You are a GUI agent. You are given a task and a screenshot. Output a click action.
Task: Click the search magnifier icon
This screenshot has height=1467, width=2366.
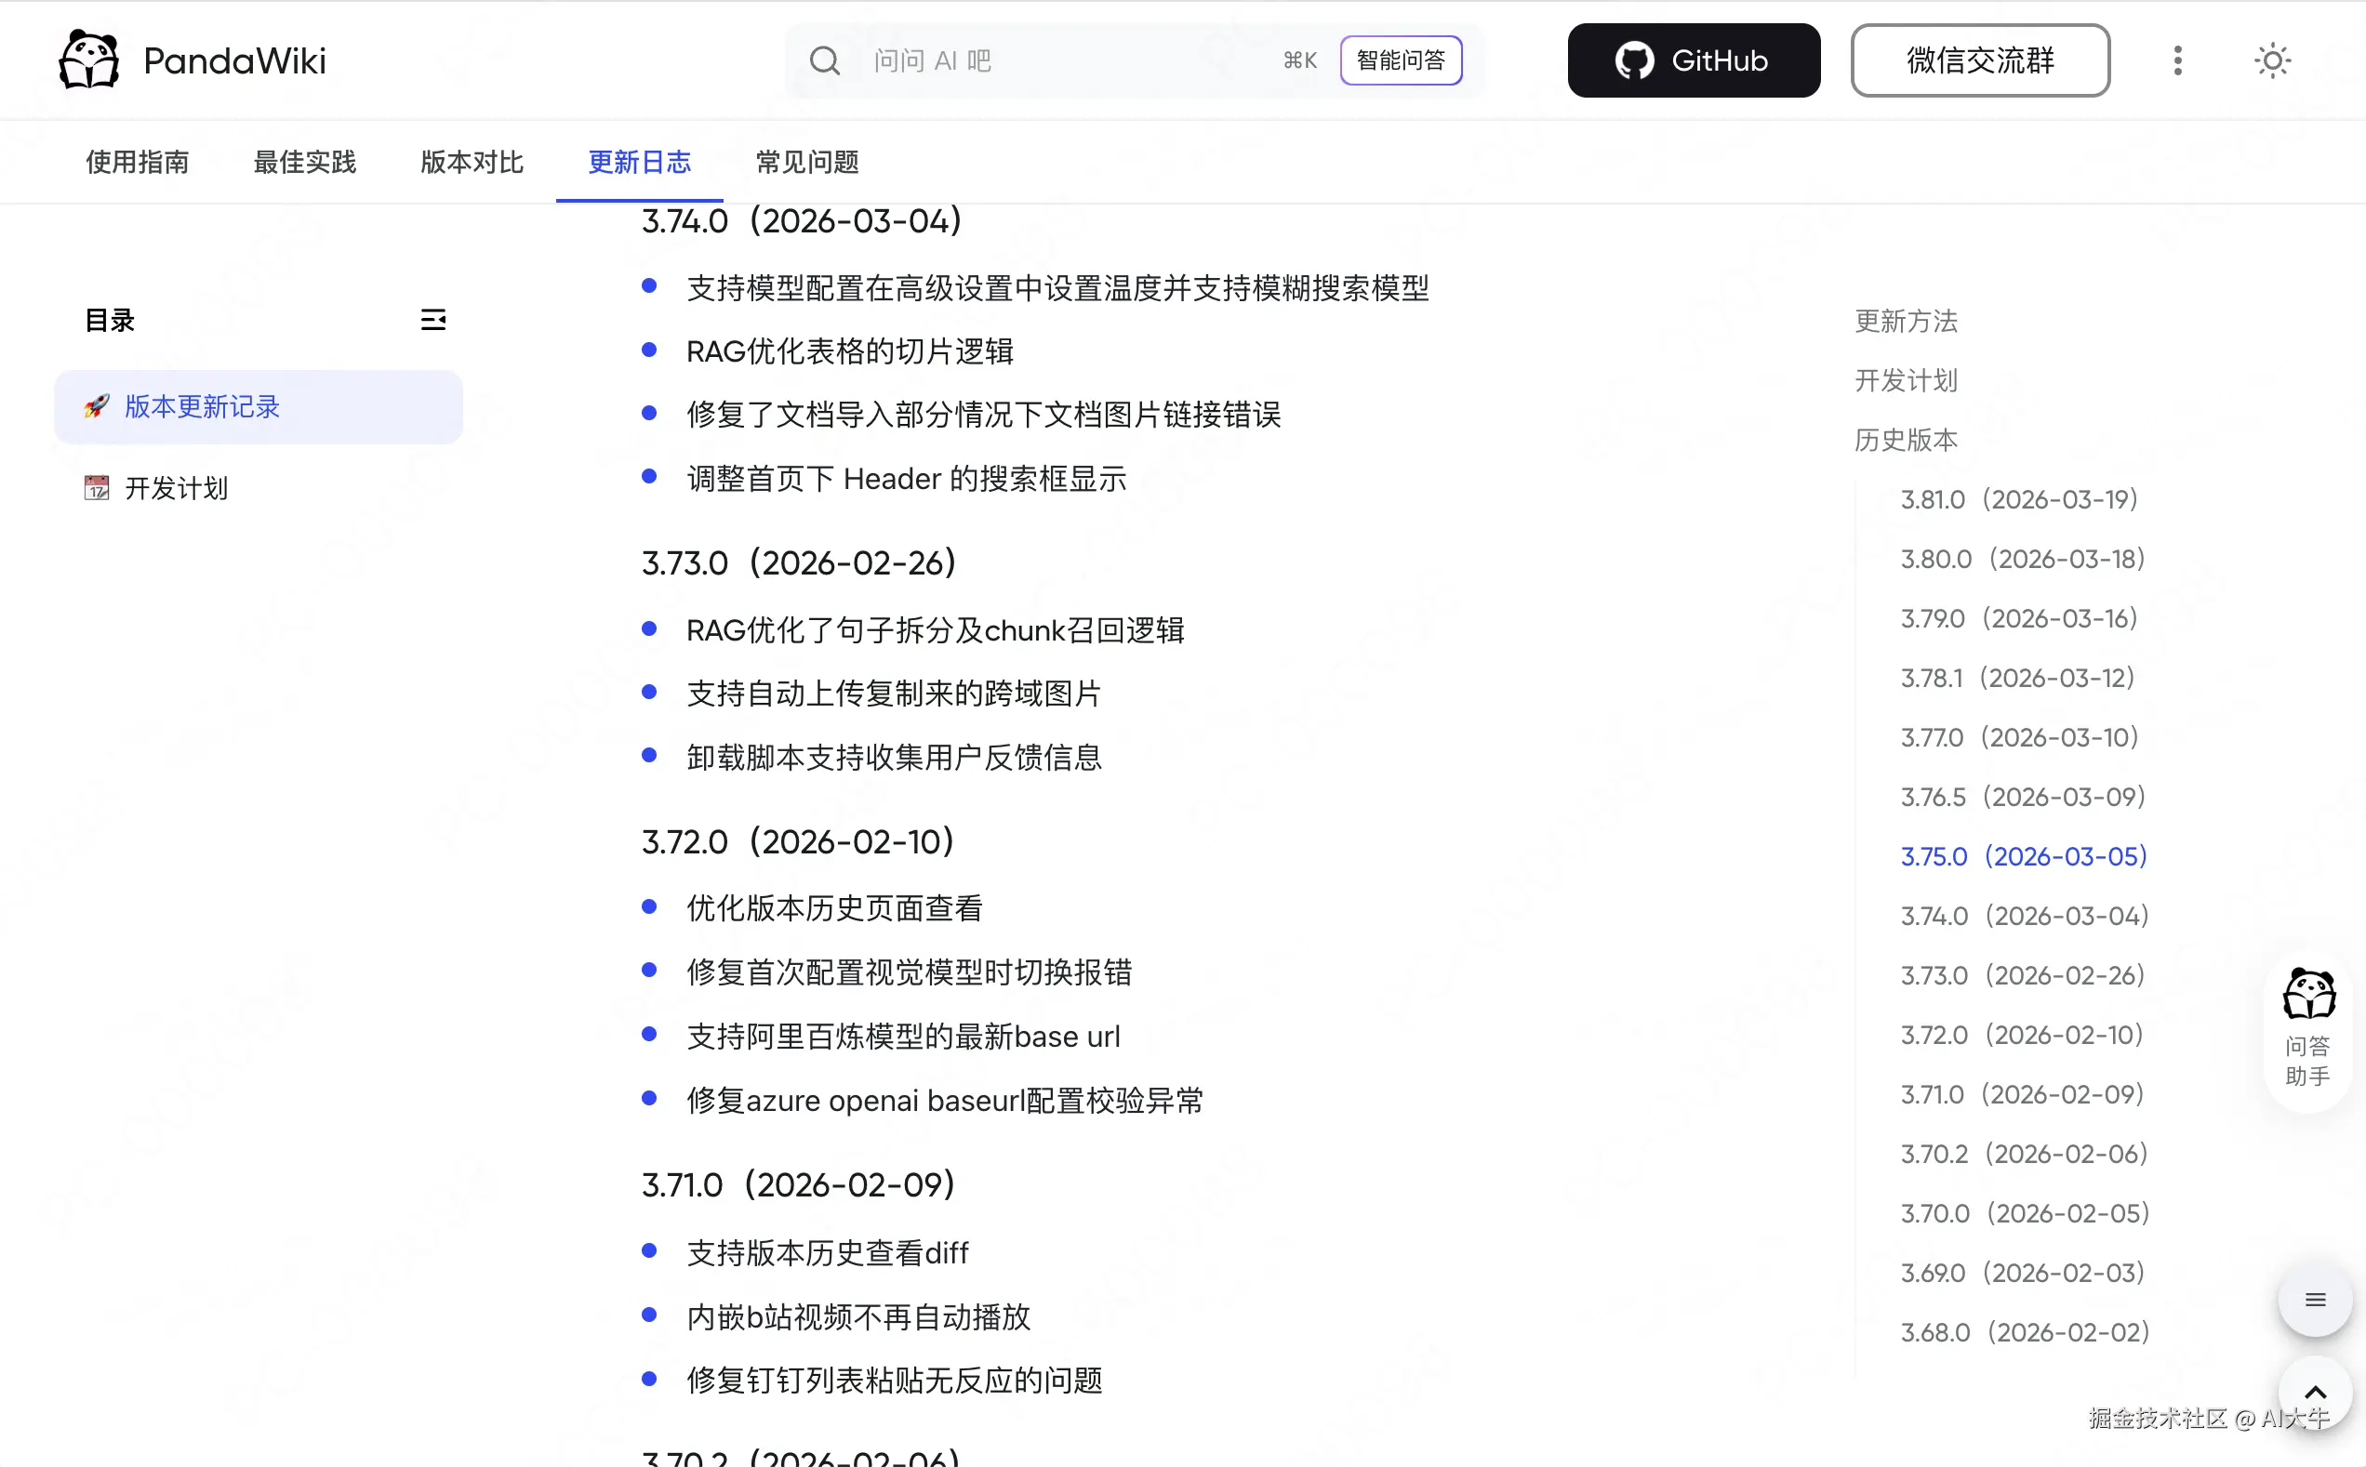[824, 60]
